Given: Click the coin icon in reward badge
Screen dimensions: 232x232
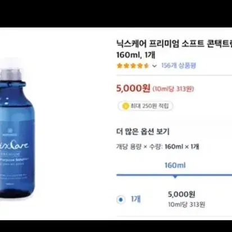Looking at the screenshot, I should [125, 106].
